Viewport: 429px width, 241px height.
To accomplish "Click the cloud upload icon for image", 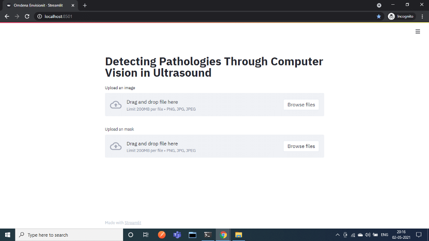I will [x=116, y=105].
